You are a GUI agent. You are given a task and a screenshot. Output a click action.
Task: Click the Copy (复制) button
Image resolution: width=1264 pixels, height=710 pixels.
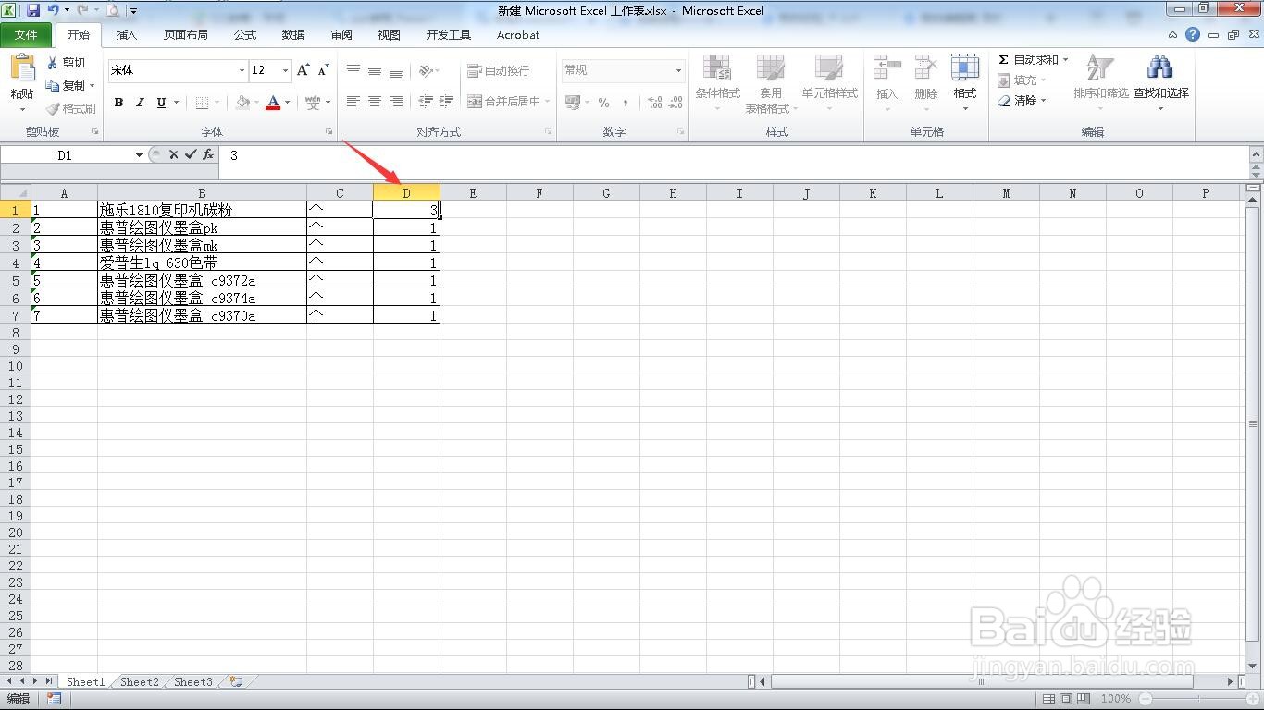(67, 85)
